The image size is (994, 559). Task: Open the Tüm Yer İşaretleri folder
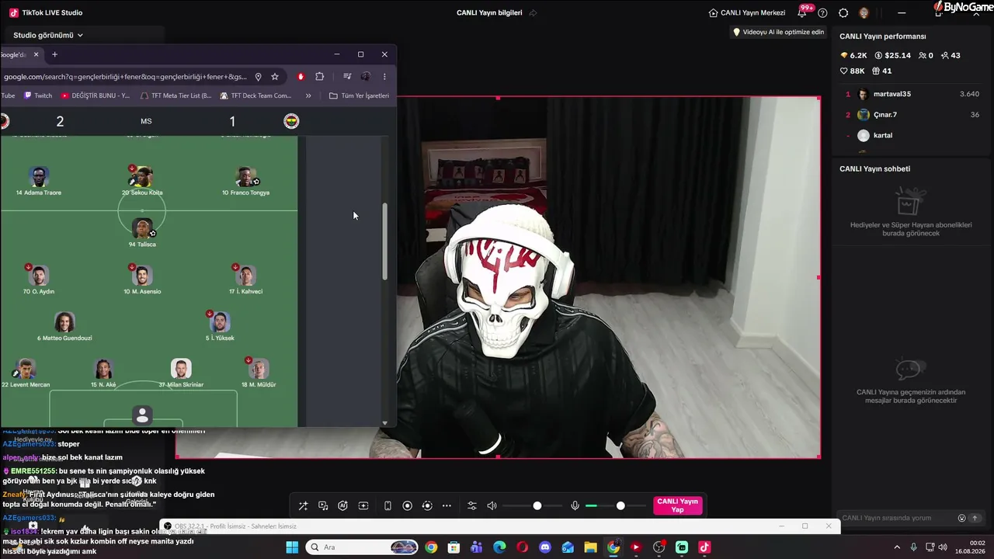(x=359, y=95)
